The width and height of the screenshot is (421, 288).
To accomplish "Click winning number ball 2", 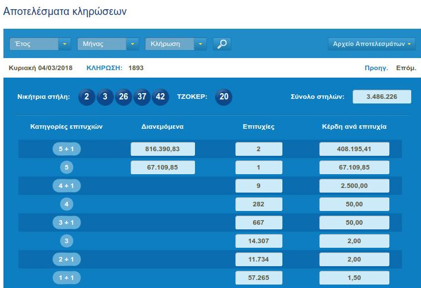I will (86, 97).
